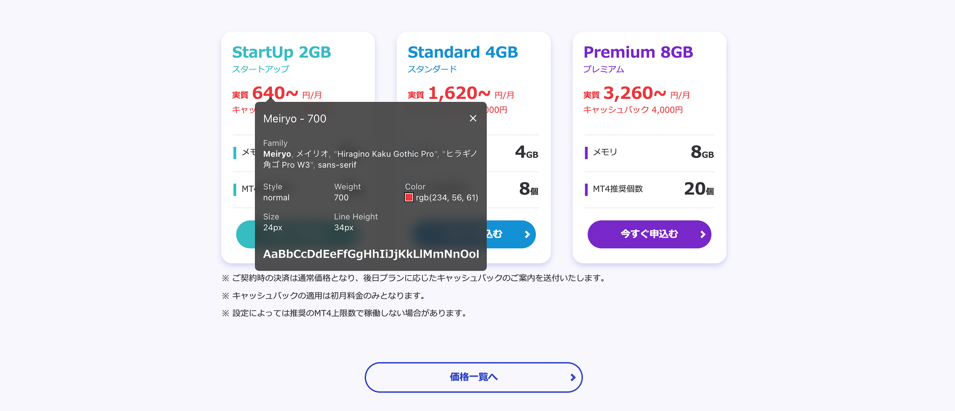Click the chevron icon in 価格一覧へ button
The height and width of the screenshot is (411, 955).
(573, 377)
